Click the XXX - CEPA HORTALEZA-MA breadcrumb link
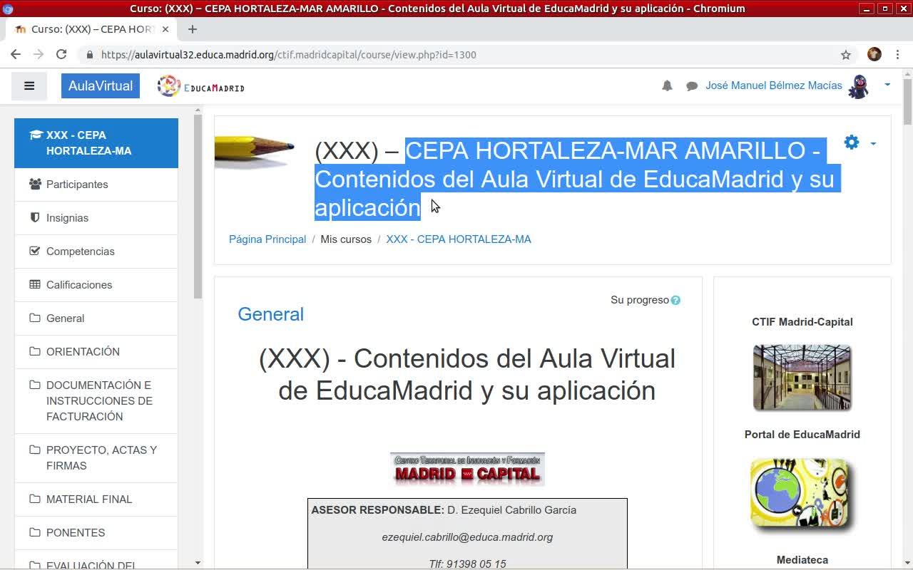The height and width of the screenshot is (570, 913). [x=459, y=239]
